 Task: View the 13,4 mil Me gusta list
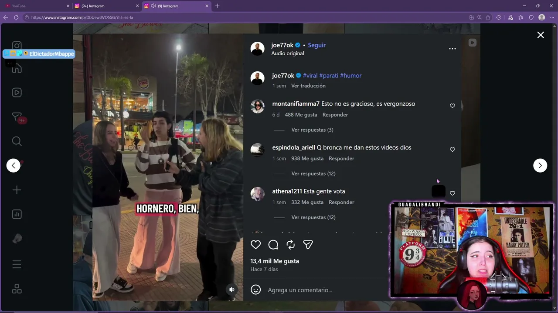click(275, 261)
